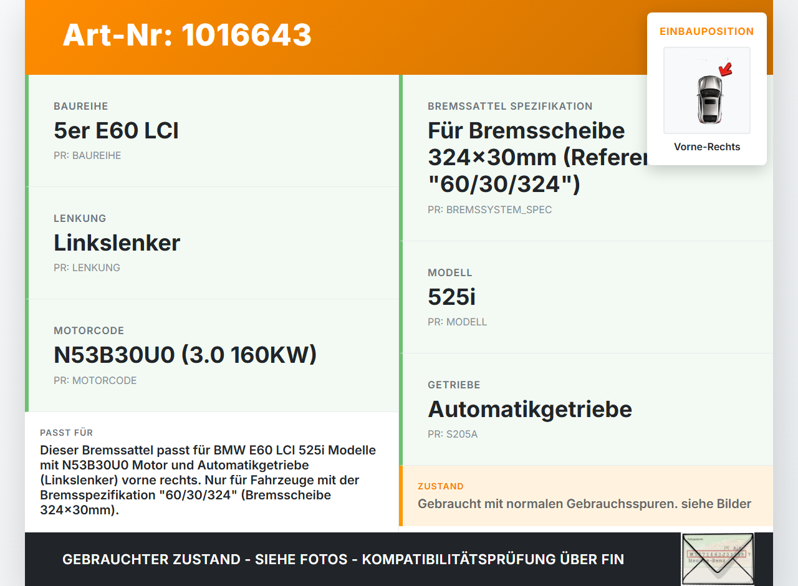Click the PR: MODELL subtext

click(x=457, y=322)
